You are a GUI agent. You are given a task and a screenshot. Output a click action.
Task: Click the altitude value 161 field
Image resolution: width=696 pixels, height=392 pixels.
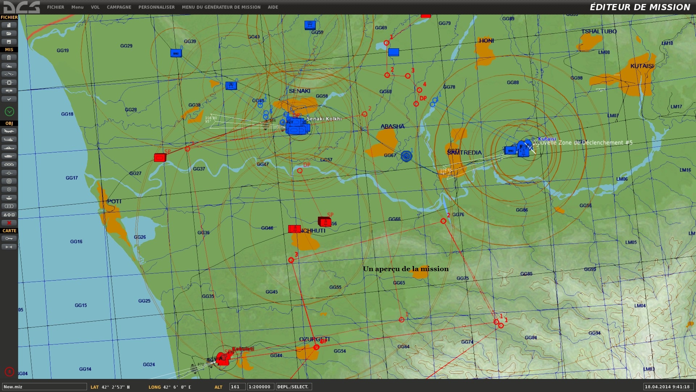coord(237,387)
